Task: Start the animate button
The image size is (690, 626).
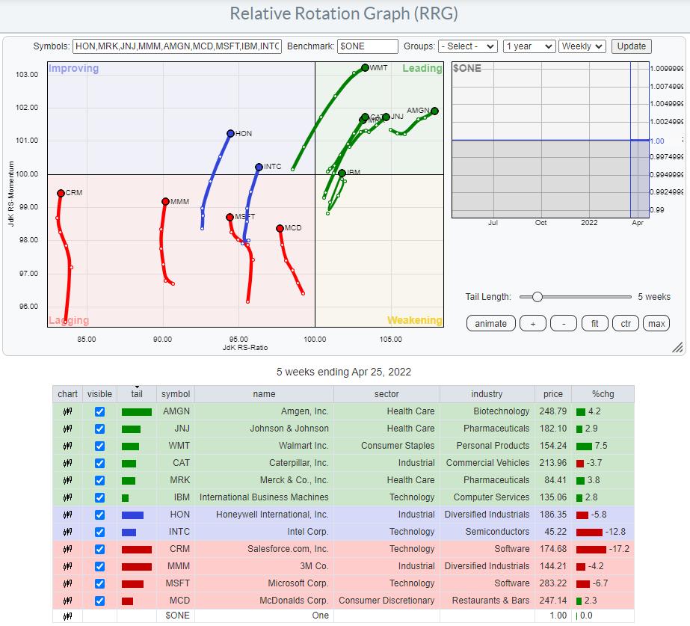Action: (490, 323)
